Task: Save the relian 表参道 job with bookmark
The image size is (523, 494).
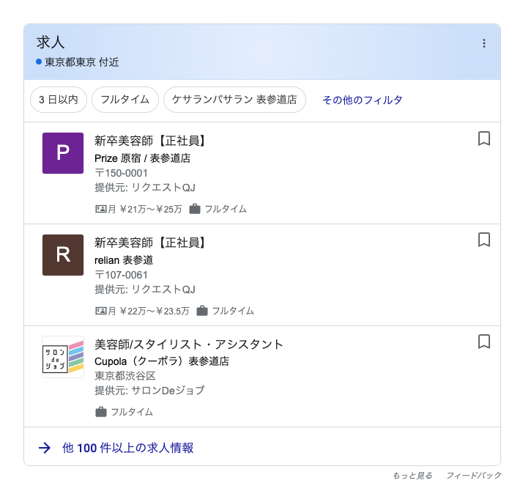Action: point(483,240)
